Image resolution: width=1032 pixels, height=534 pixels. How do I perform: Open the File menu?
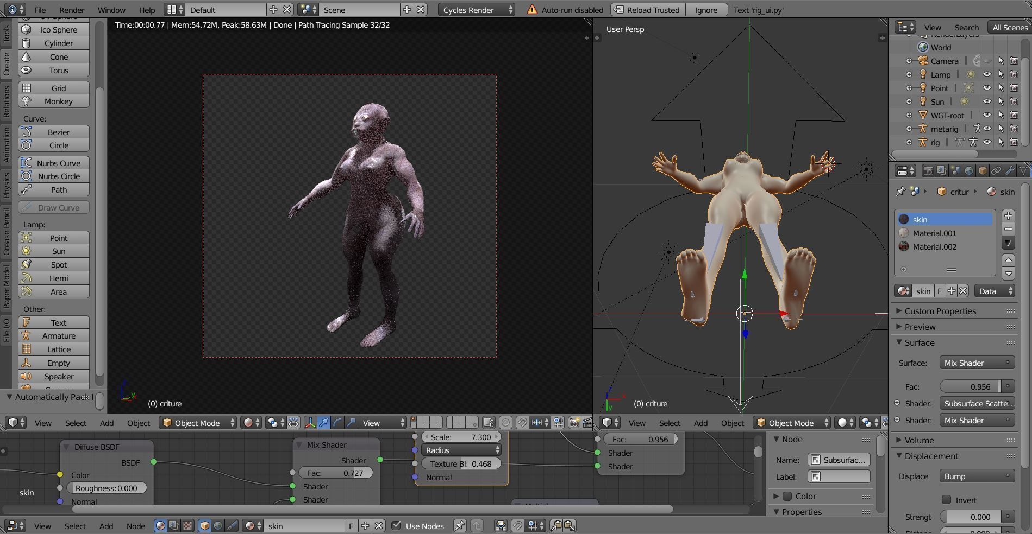(40, 10)
